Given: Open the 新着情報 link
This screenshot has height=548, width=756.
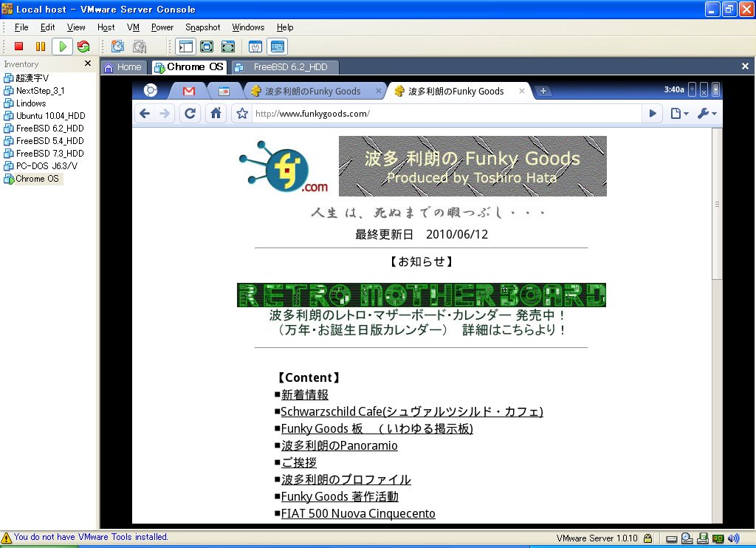Looking at the screenshot, I should (x=305, y=394).
